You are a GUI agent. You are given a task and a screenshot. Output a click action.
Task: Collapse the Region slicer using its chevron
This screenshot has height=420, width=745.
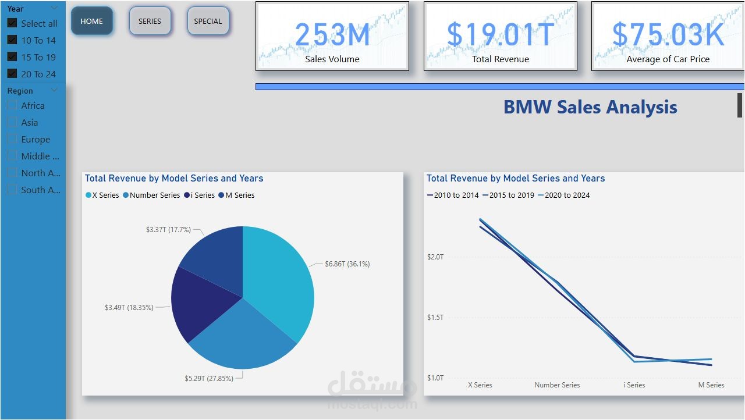pyautogui.click(x=55, y=90)
